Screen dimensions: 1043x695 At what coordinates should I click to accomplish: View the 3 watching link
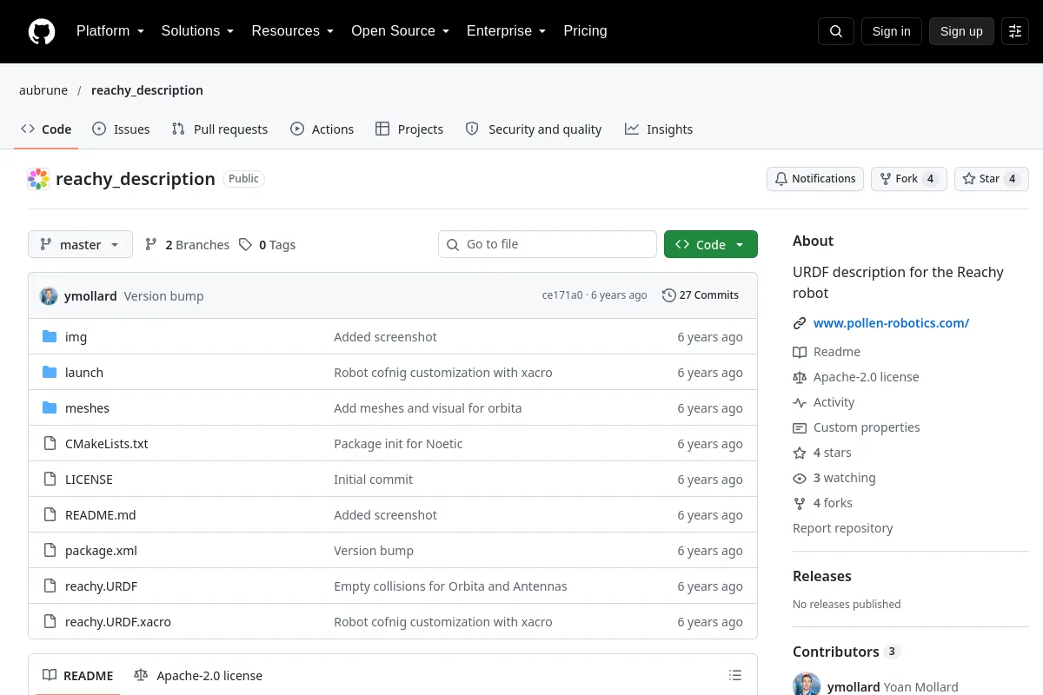coord(834,478)
